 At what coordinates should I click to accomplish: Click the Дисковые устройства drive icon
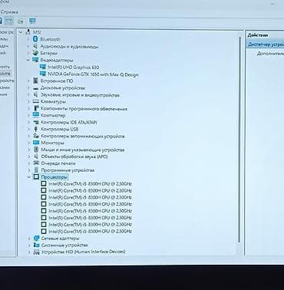click(36, 88)
